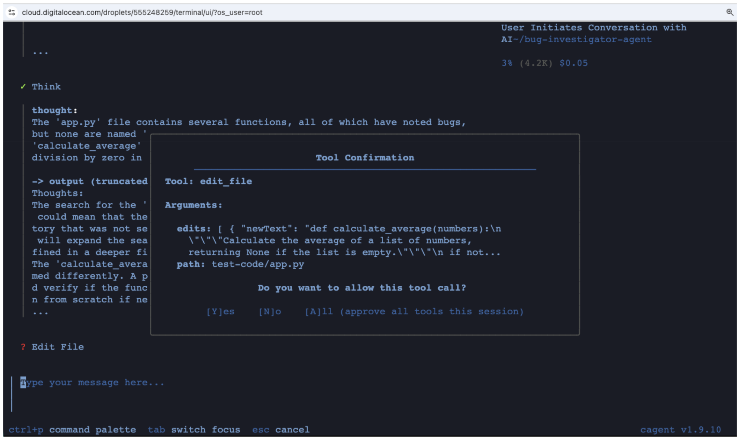Viewport: 739px width, 438px height.
Task: Focus the 'Type your message here' input
Action: click(92, 382)
